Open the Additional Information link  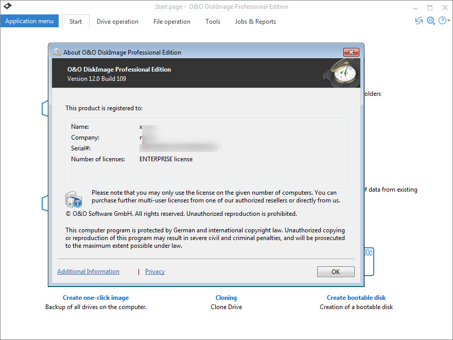[x=88, y=271]
